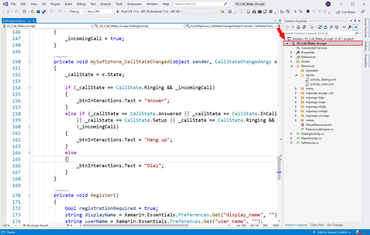Expand the References node
This screenshot has height=235, width=370.
[291, 57]
